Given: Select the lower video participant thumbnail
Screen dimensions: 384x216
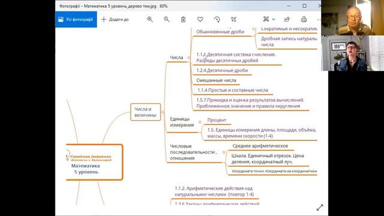Looking at the screenshot, I should tap(353, 53).
